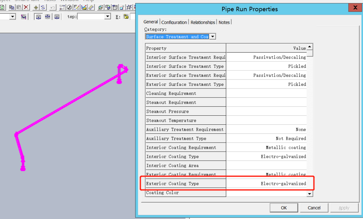Select the Exterior Surface Treatment Type property
This screenshot has width=363, height=219.
[x=186, y=84]
